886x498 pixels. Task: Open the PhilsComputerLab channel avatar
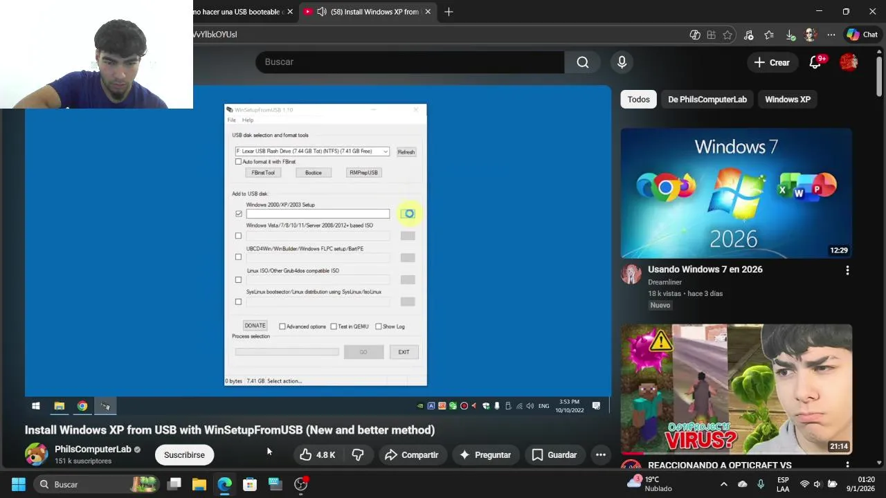(36, 454)
